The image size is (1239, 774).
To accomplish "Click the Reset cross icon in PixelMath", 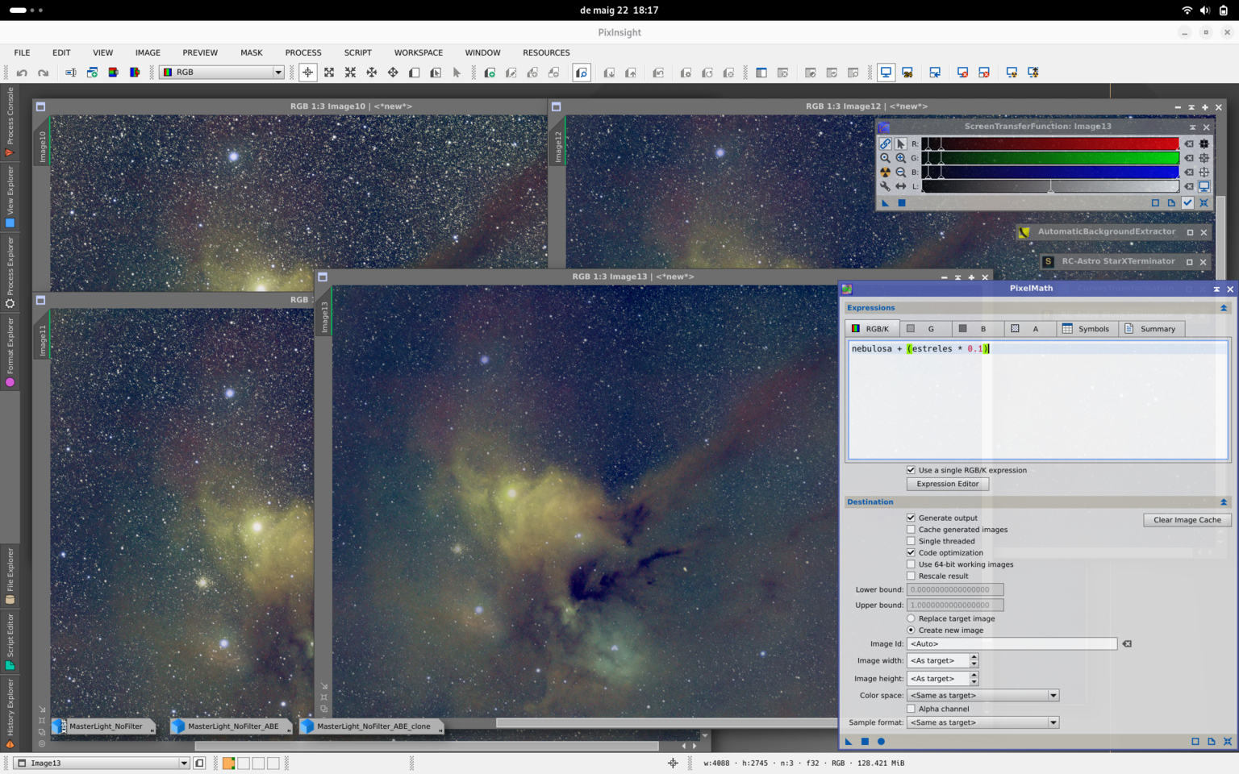I will [1228, 741].
